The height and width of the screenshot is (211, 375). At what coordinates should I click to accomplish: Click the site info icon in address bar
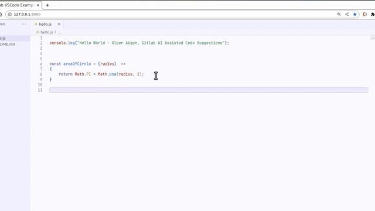tap(10, 14)
